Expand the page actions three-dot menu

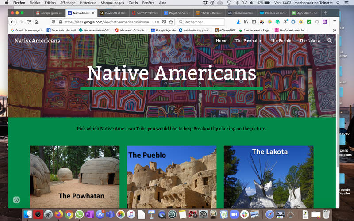coord(157,22)
